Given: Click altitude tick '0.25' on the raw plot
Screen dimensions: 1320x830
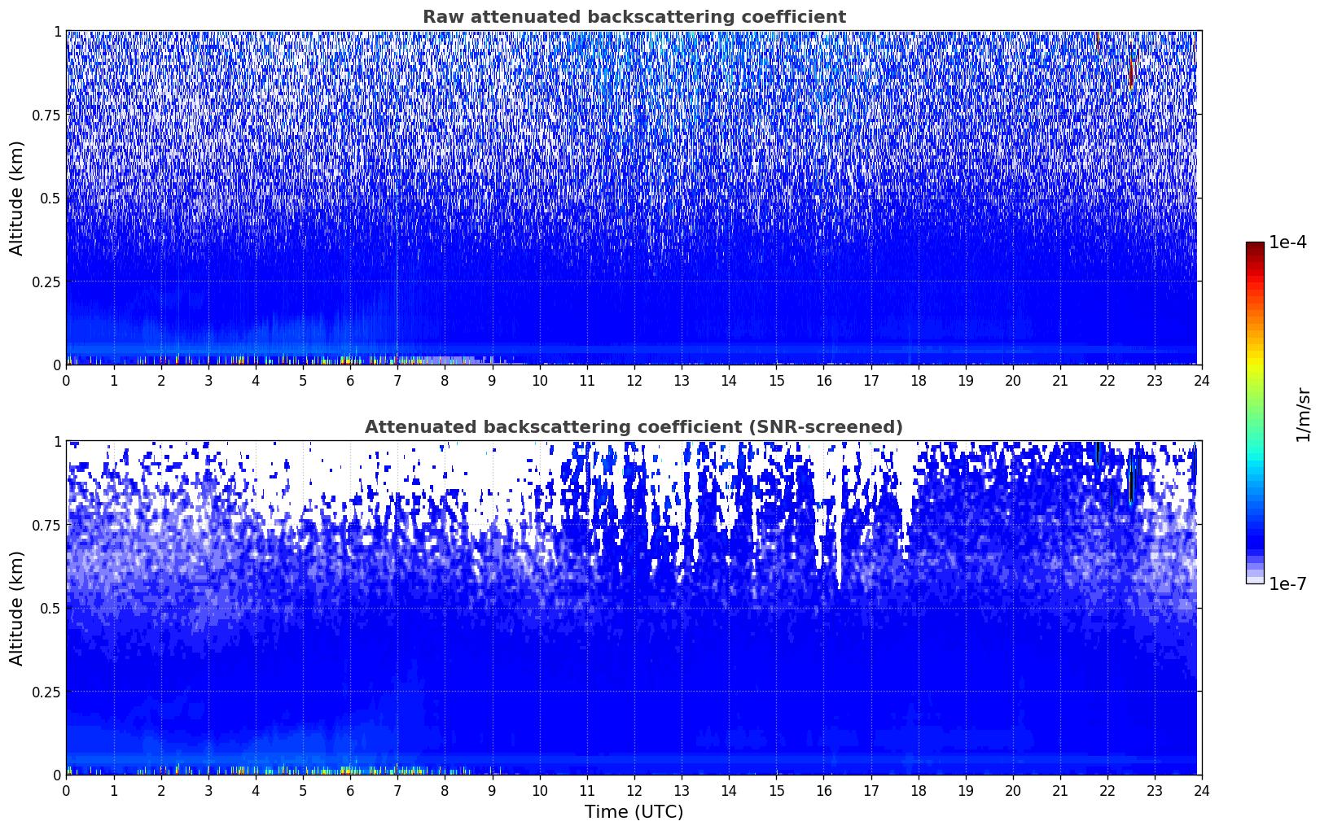Looking at the screenshot, I should tap(46, 282).
